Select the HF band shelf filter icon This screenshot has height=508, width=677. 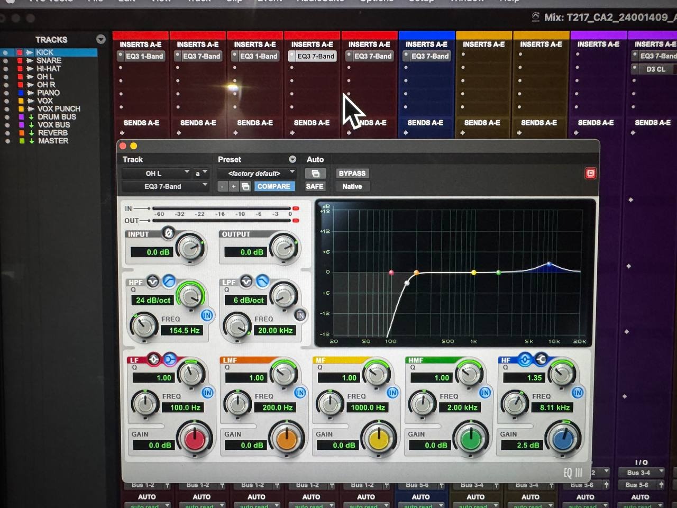pos(541,360)
